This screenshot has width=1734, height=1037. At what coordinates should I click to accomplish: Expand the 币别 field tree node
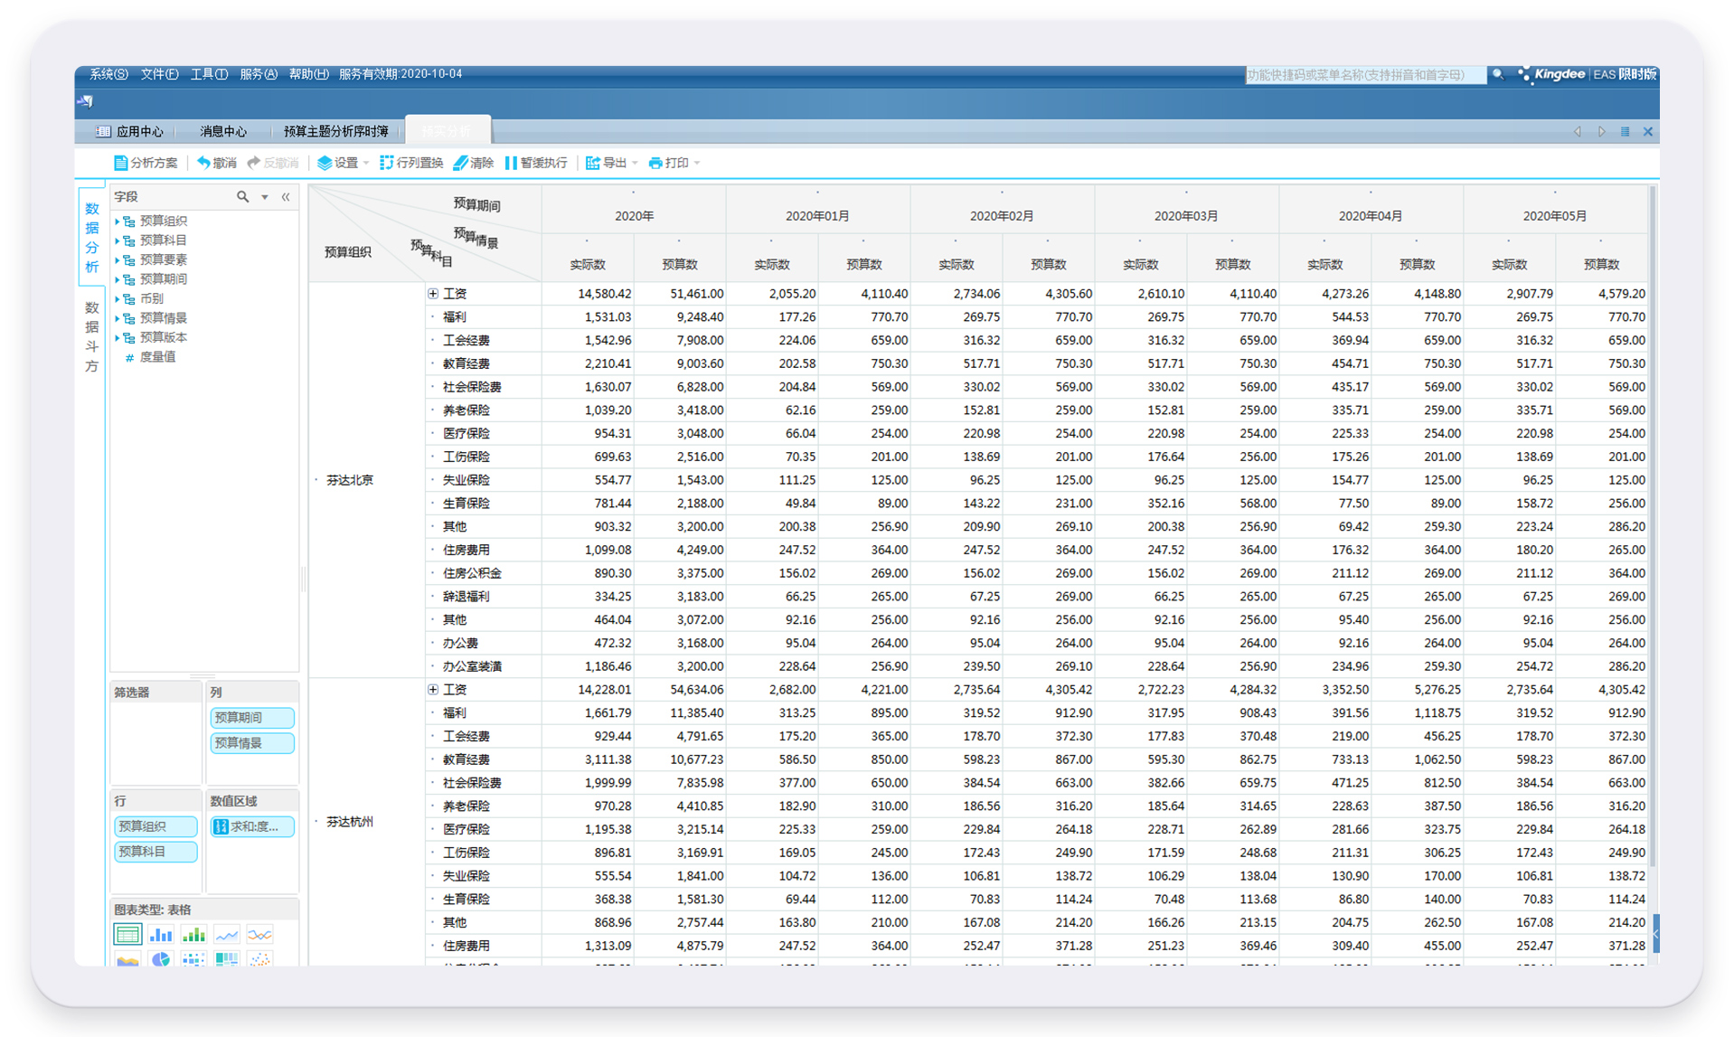118,298
